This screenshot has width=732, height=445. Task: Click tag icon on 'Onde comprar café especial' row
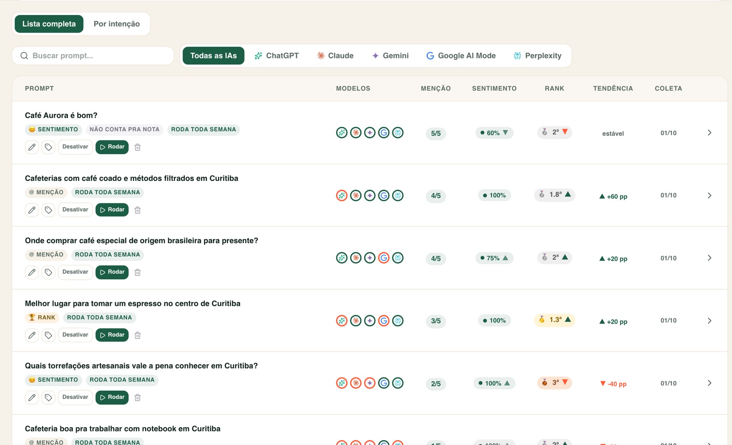48,272
